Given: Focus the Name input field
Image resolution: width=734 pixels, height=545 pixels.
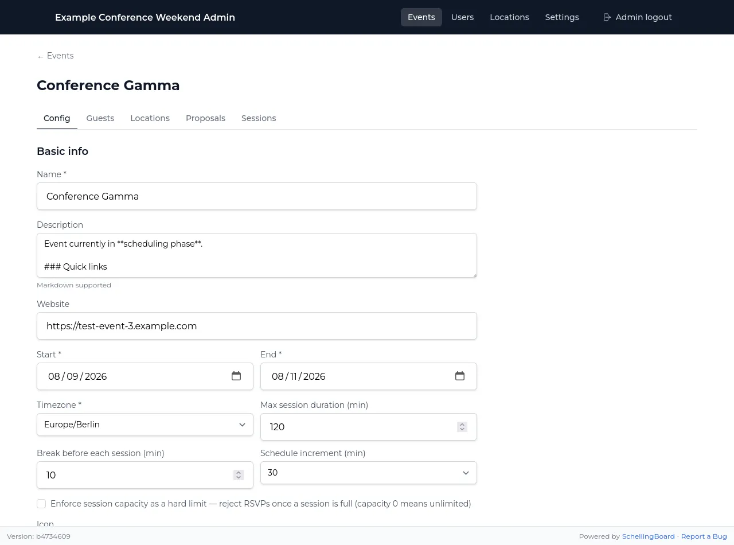Looking at the screenshot, I should (257, 196).
